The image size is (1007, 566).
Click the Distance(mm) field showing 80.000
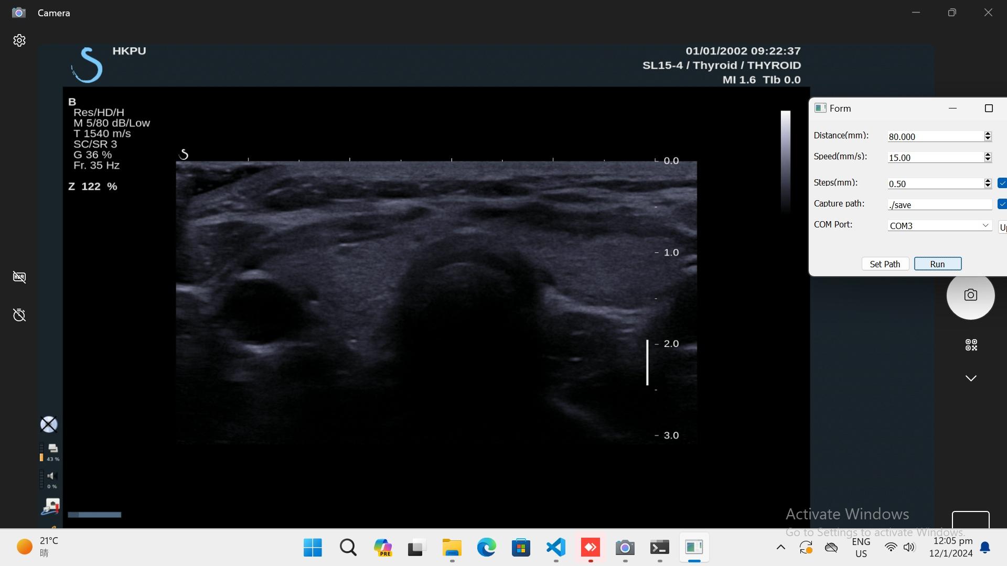[935, 136]
